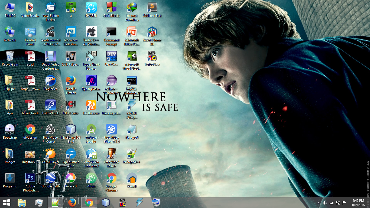Open NetBeans IDE 8.0.2 shortcut

pos(71,134)
